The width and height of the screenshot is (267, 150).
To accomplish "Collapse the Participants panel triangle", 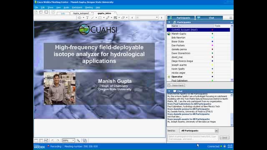I will [169, 22].
